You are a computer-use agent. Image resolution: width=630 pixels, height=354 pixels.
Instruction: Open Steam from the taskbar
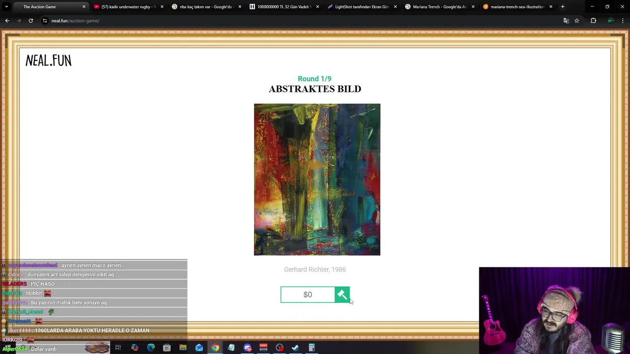coord(295,348)
